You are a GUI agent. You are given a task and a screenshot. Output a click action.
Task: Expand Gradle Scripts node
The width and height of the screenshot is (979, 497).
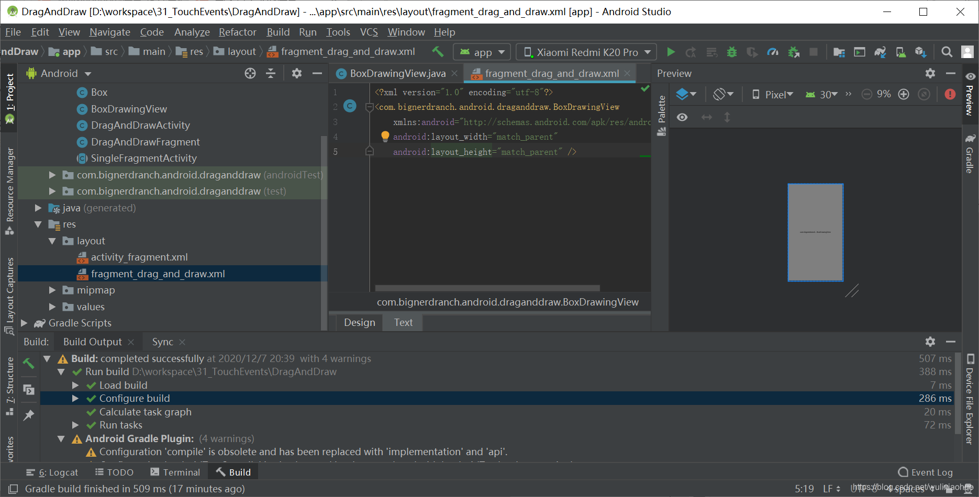(x=24, y=323)
